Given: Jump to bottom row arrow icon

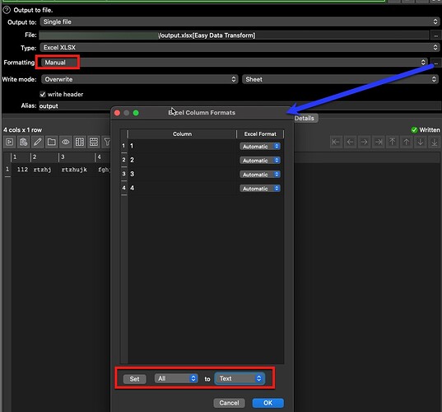Looking at the screenshot, I should tap(435, 142).
